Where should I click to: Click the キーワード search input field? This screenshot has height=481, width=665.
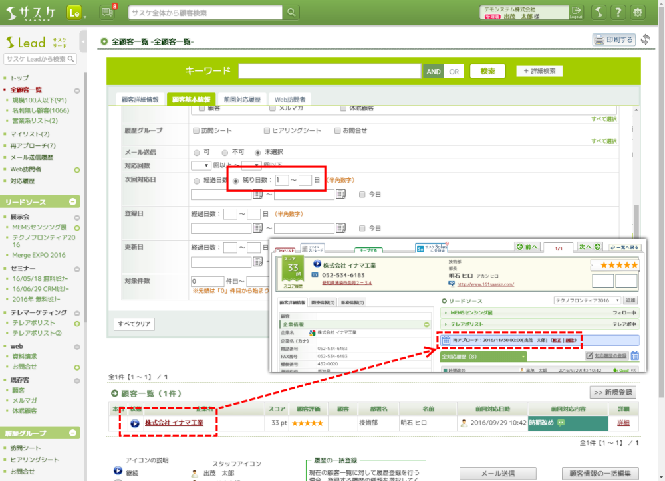pos(330,71)
